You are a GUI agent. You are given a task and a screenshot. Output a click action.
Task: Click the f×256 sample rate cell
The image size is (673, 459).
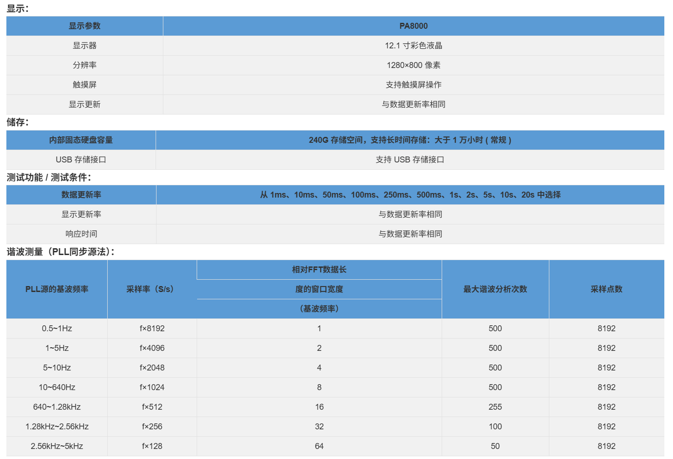point(152,427)
